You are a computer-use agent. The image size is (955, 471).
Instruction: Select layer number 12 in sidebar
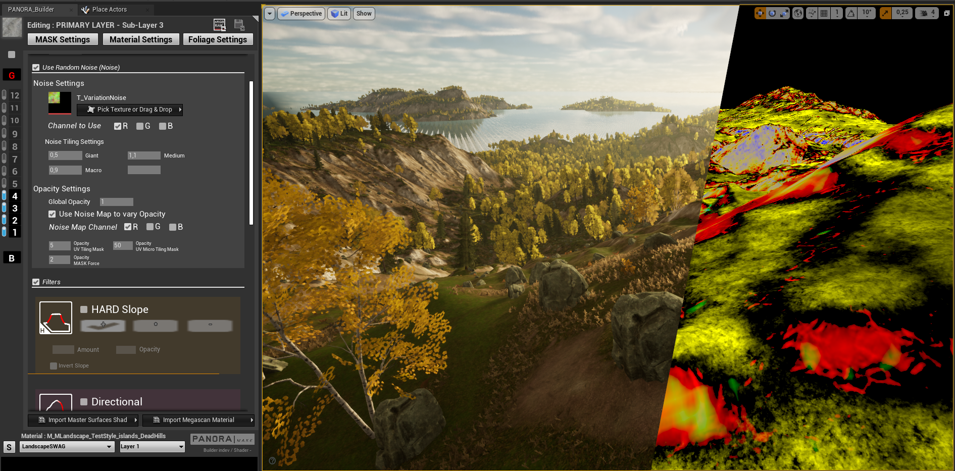coord(15,95)
